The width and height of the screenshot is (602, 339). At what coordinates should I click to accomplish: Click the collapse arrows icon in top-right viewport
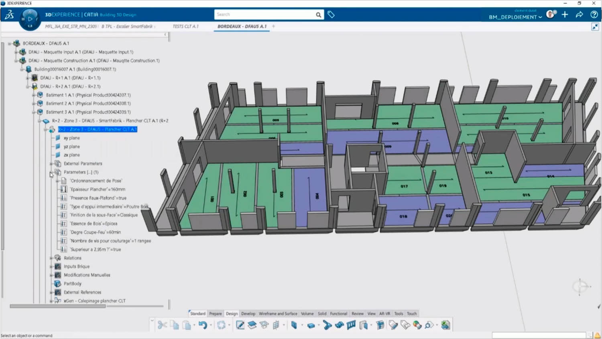(x=595, y=27)
